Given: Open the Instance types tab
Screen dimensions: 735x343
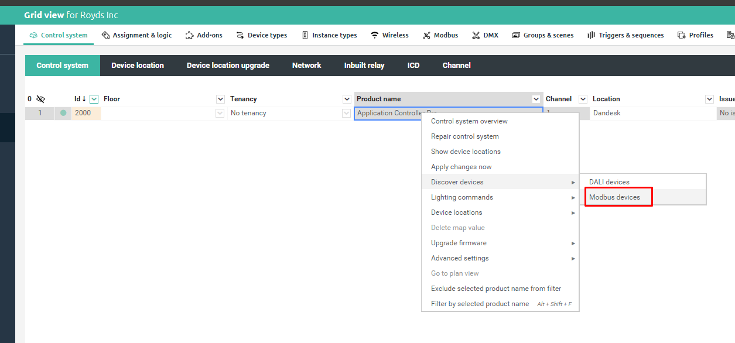Looking at the screenshot, I should pyautogui.click(x=329, y=35).
